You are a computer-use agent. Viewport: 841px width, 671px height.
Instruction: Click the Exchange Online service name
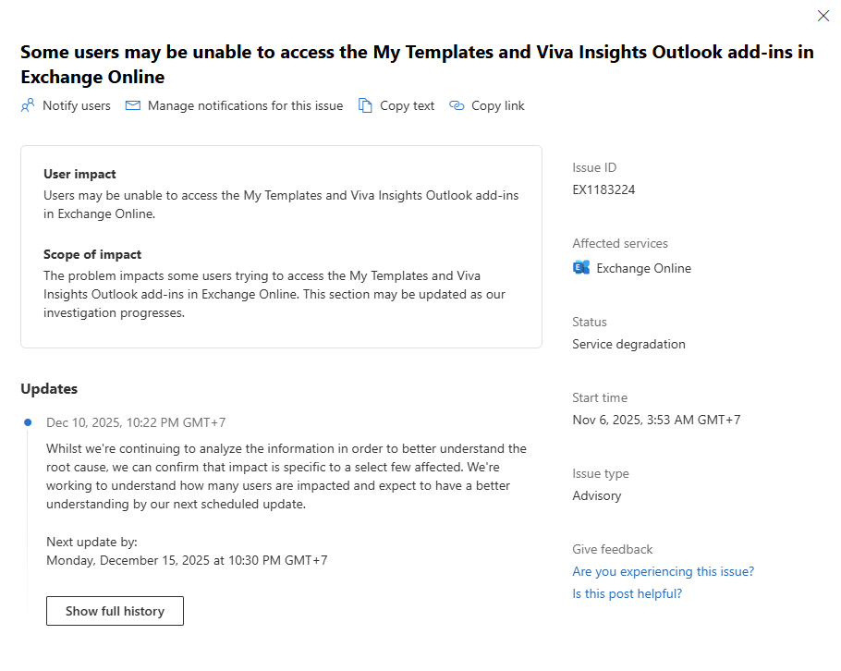643,268
